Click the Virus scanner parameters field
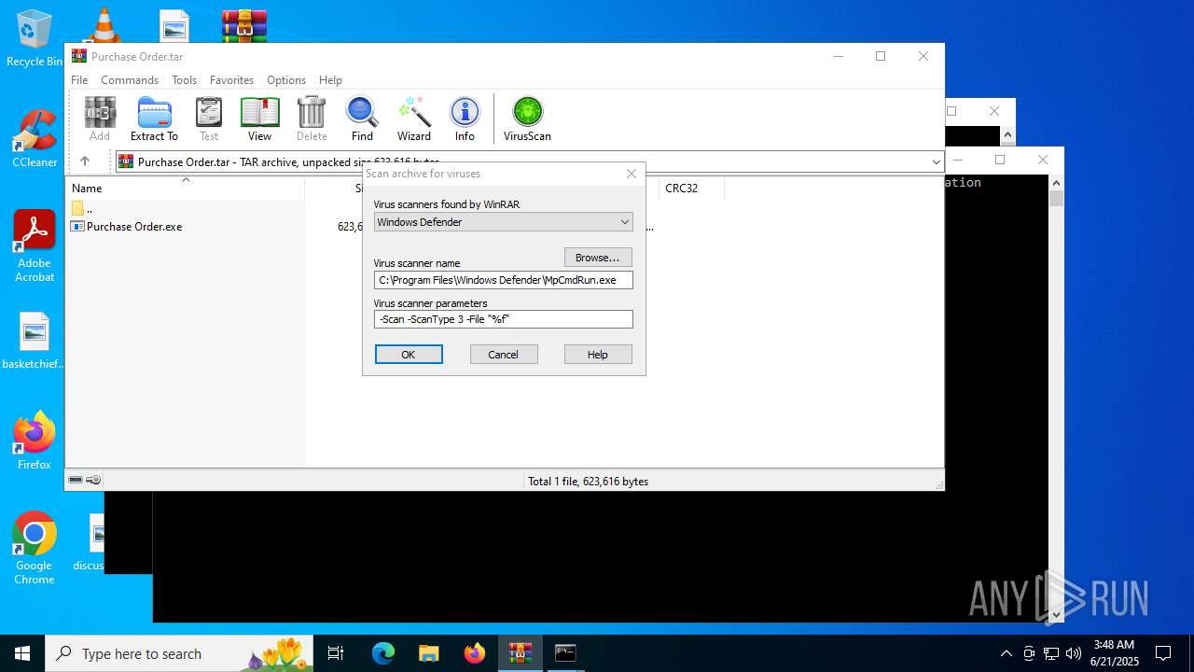 click(x=504, y=319)
